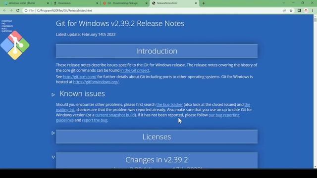Click the Introduction section header
This screenshot has width=317, height=178.
[157, 51]
